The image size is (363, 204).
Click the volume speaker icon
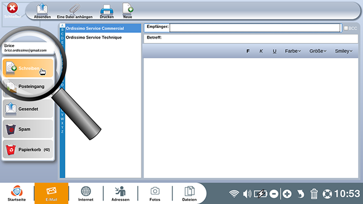(247, 193)
